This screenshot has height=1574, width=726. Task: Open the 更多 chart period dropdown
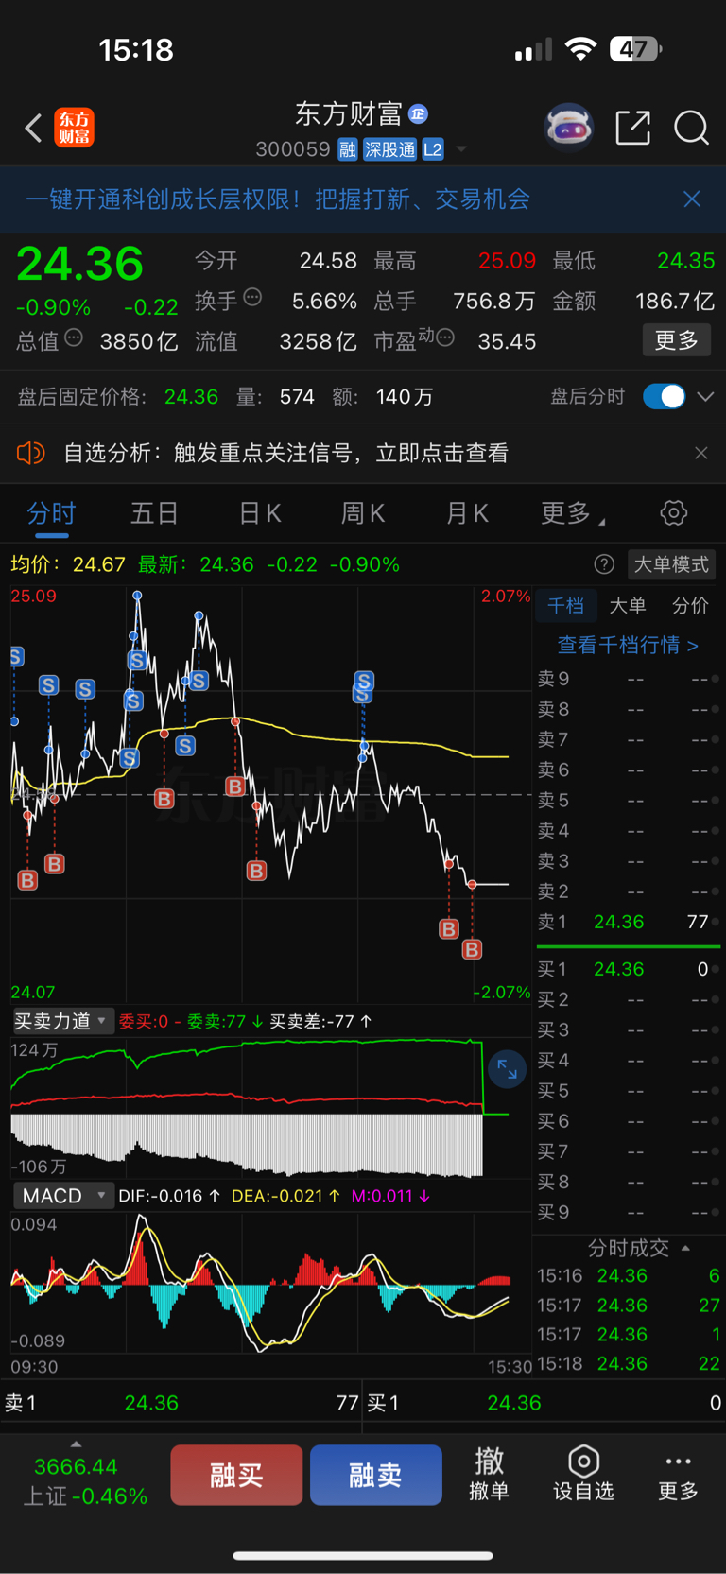[x=573, y=513]
